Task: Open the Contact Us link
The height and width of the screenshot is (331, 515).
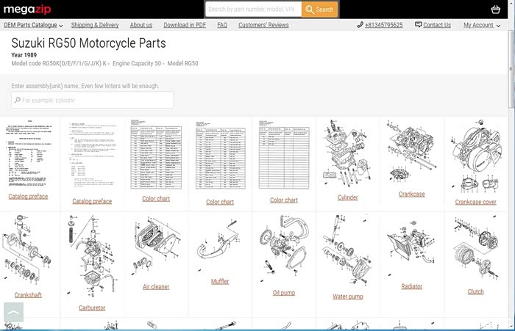Action: (x=433, y=25)
